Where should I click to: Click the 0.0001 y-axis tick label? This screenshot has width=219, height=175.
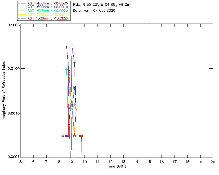click(x=14, y=157)
